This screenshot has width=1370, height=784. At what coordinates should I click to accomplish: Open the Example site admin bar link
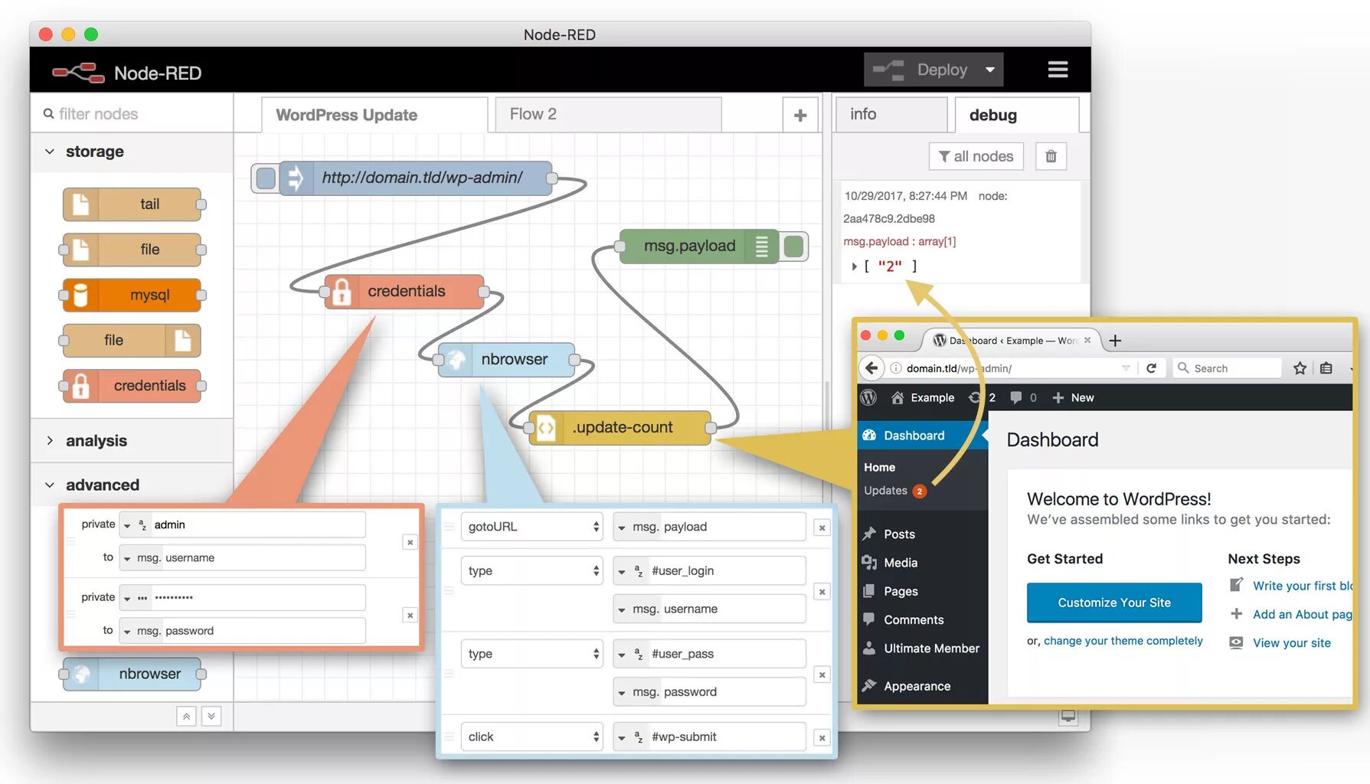pos(923,398)
